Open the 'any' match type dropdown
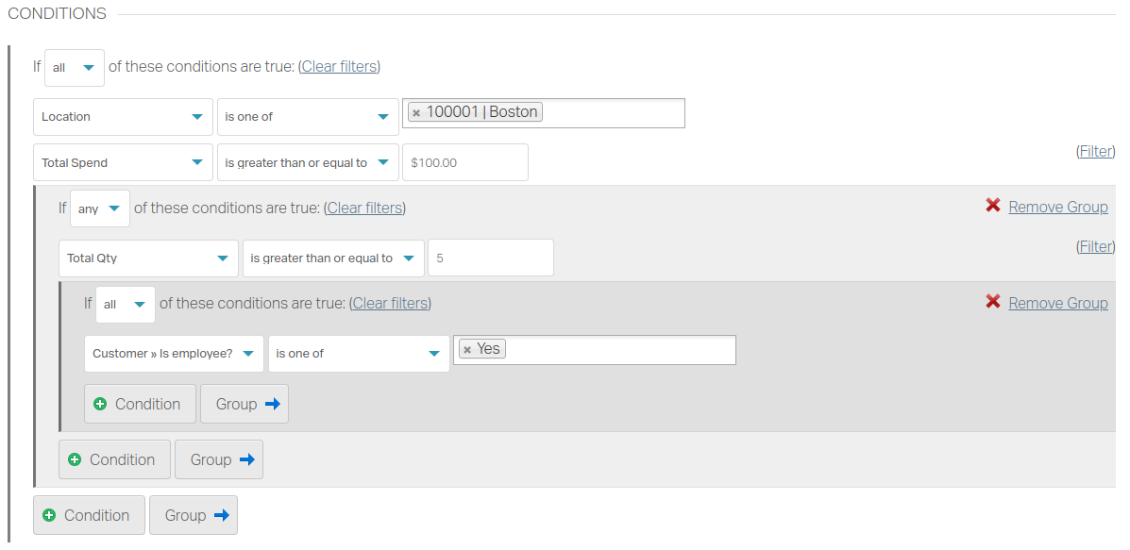 100,208
